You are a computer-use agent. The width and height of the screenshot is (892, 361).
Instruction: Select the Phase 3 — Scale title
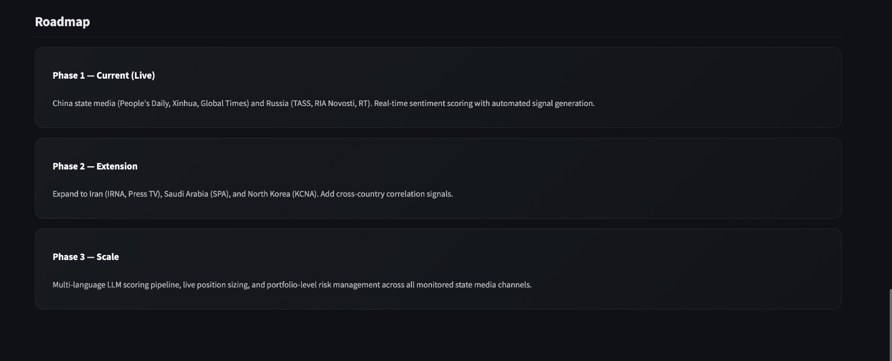pos(86,257)
